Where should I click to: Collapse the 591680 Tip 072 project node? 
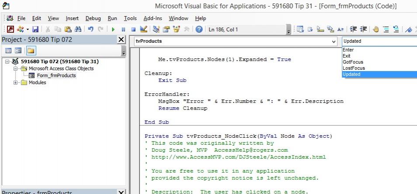(7, 61)
